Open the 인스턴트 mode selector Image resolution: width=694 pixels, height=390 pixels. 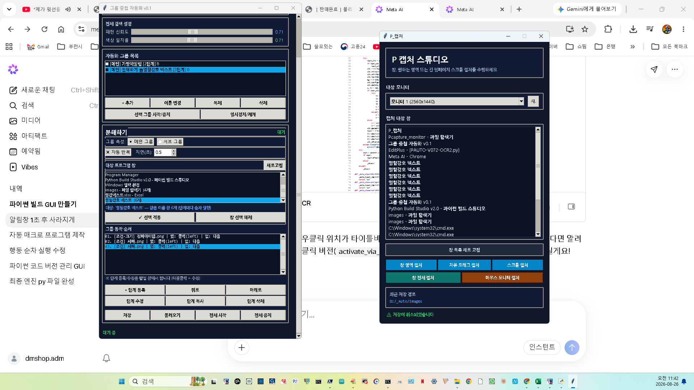pos(542,347)
